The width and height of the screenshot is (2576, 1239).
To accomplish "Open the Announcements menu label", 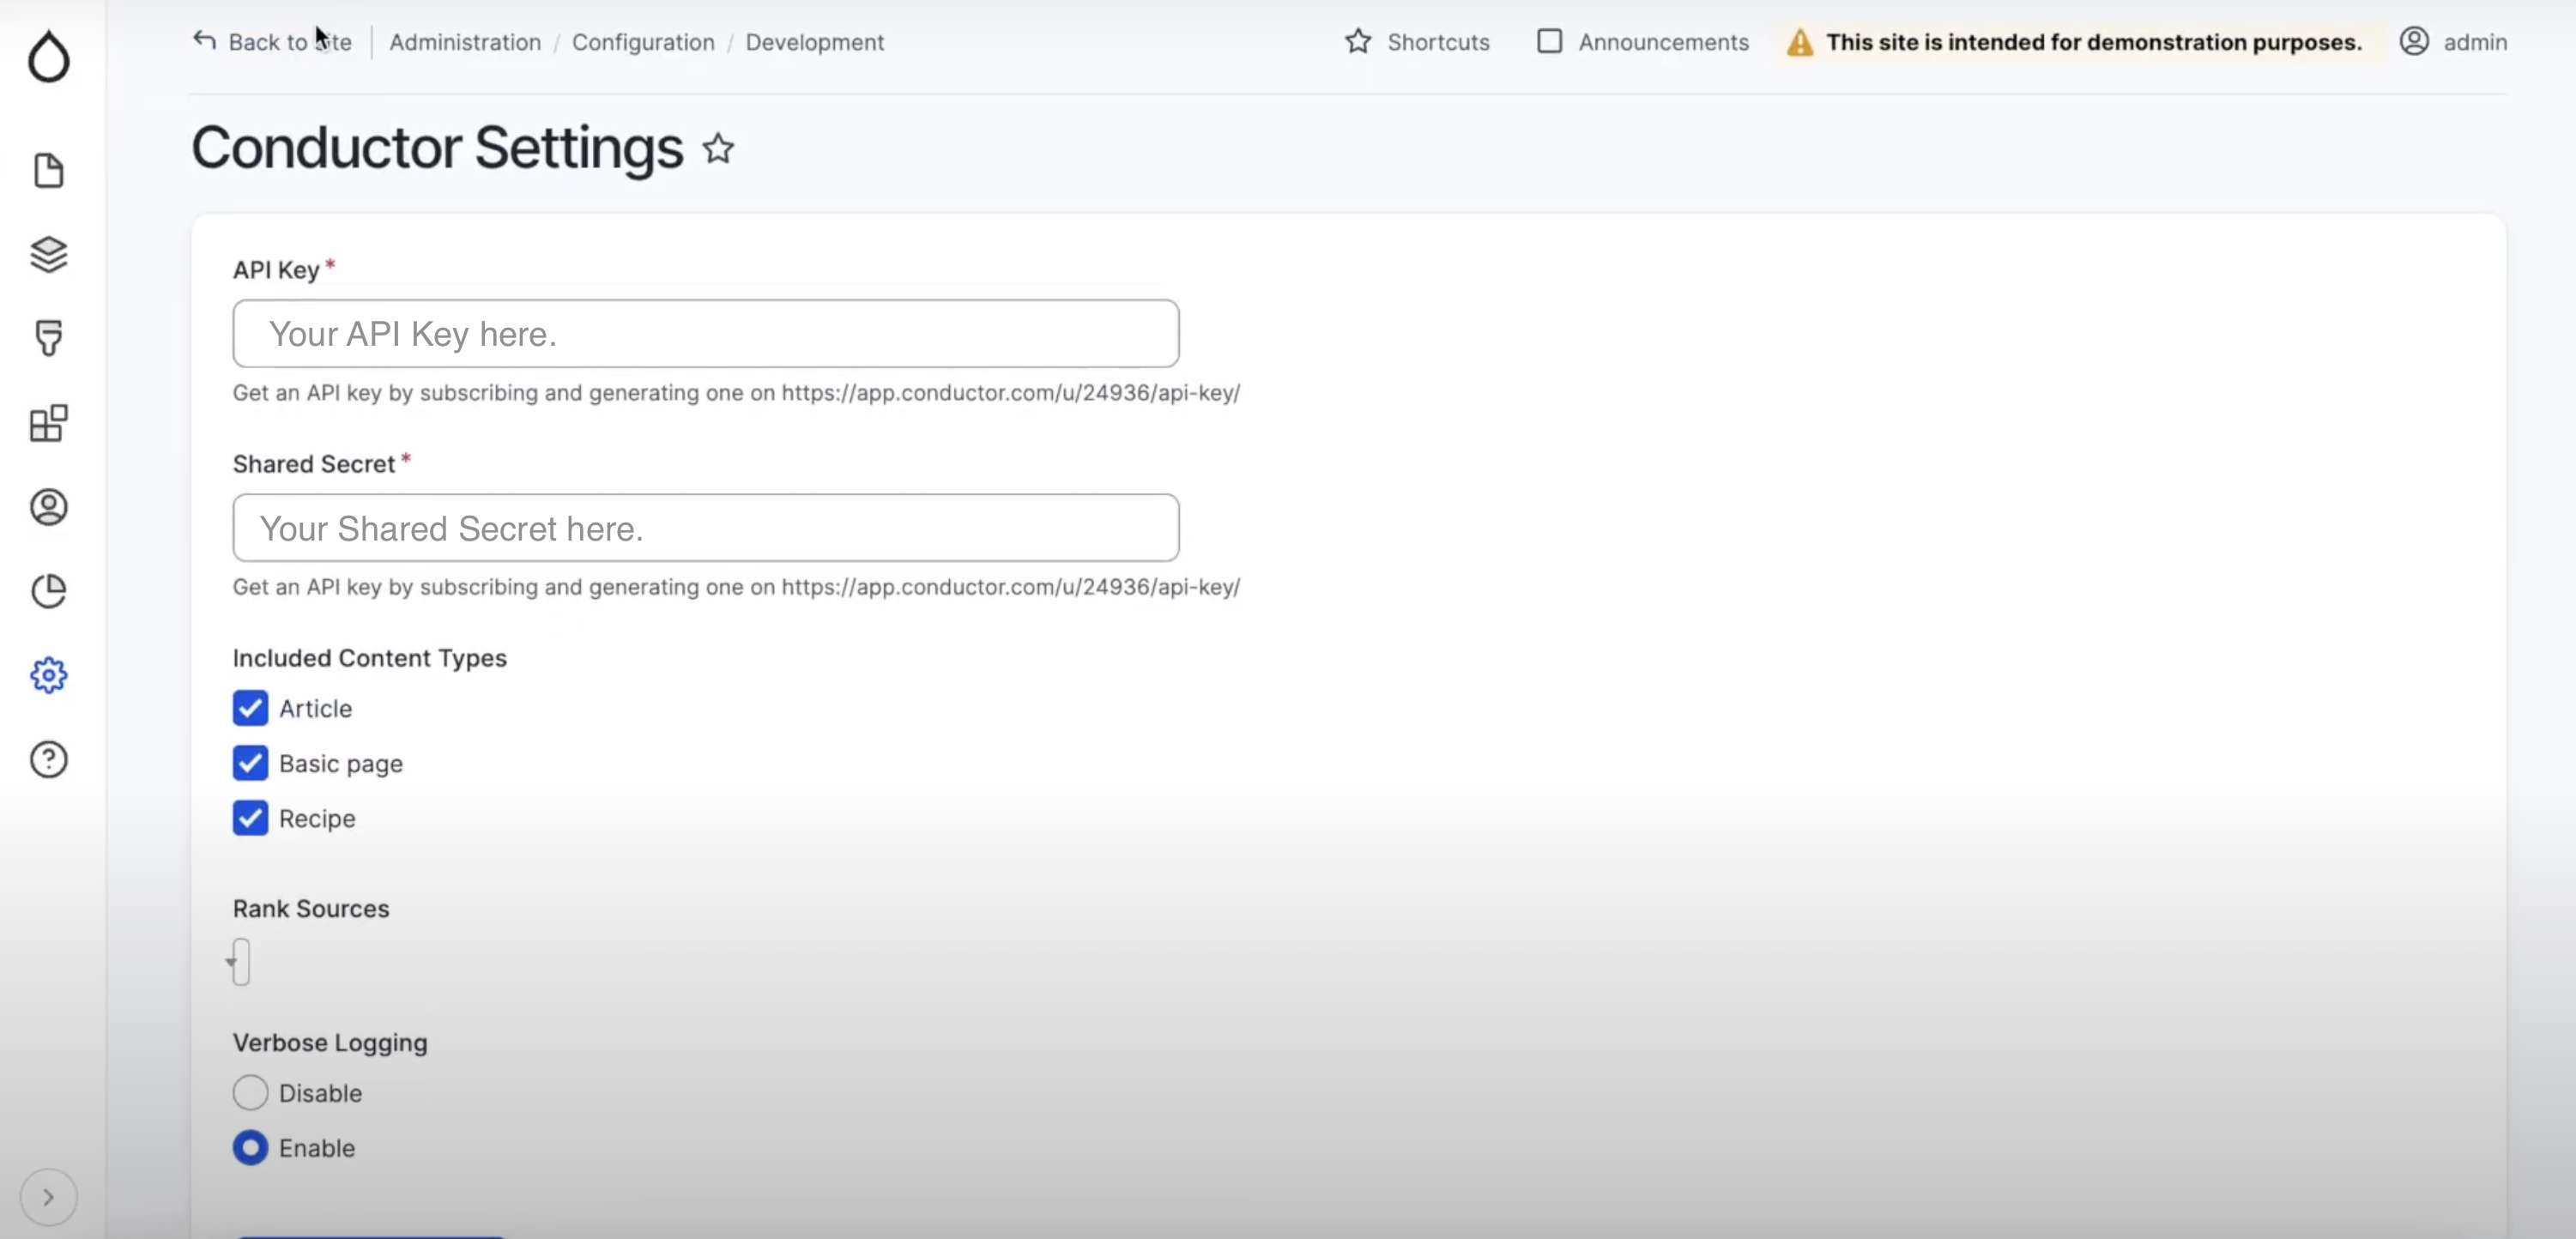I will (1664, 42).
